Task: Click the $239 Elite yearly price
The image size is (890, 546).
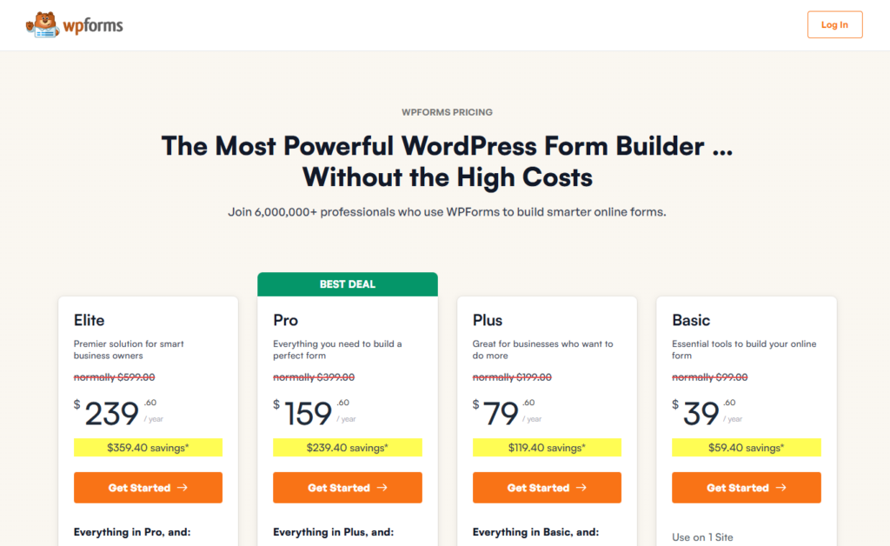Action: pos(112,414)
